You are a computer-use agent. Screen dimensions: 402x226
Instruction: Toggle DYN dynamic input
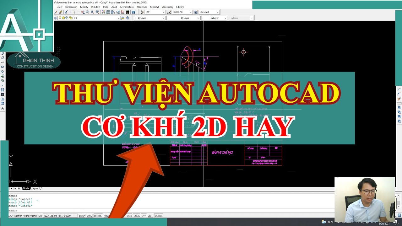(144, 216)
